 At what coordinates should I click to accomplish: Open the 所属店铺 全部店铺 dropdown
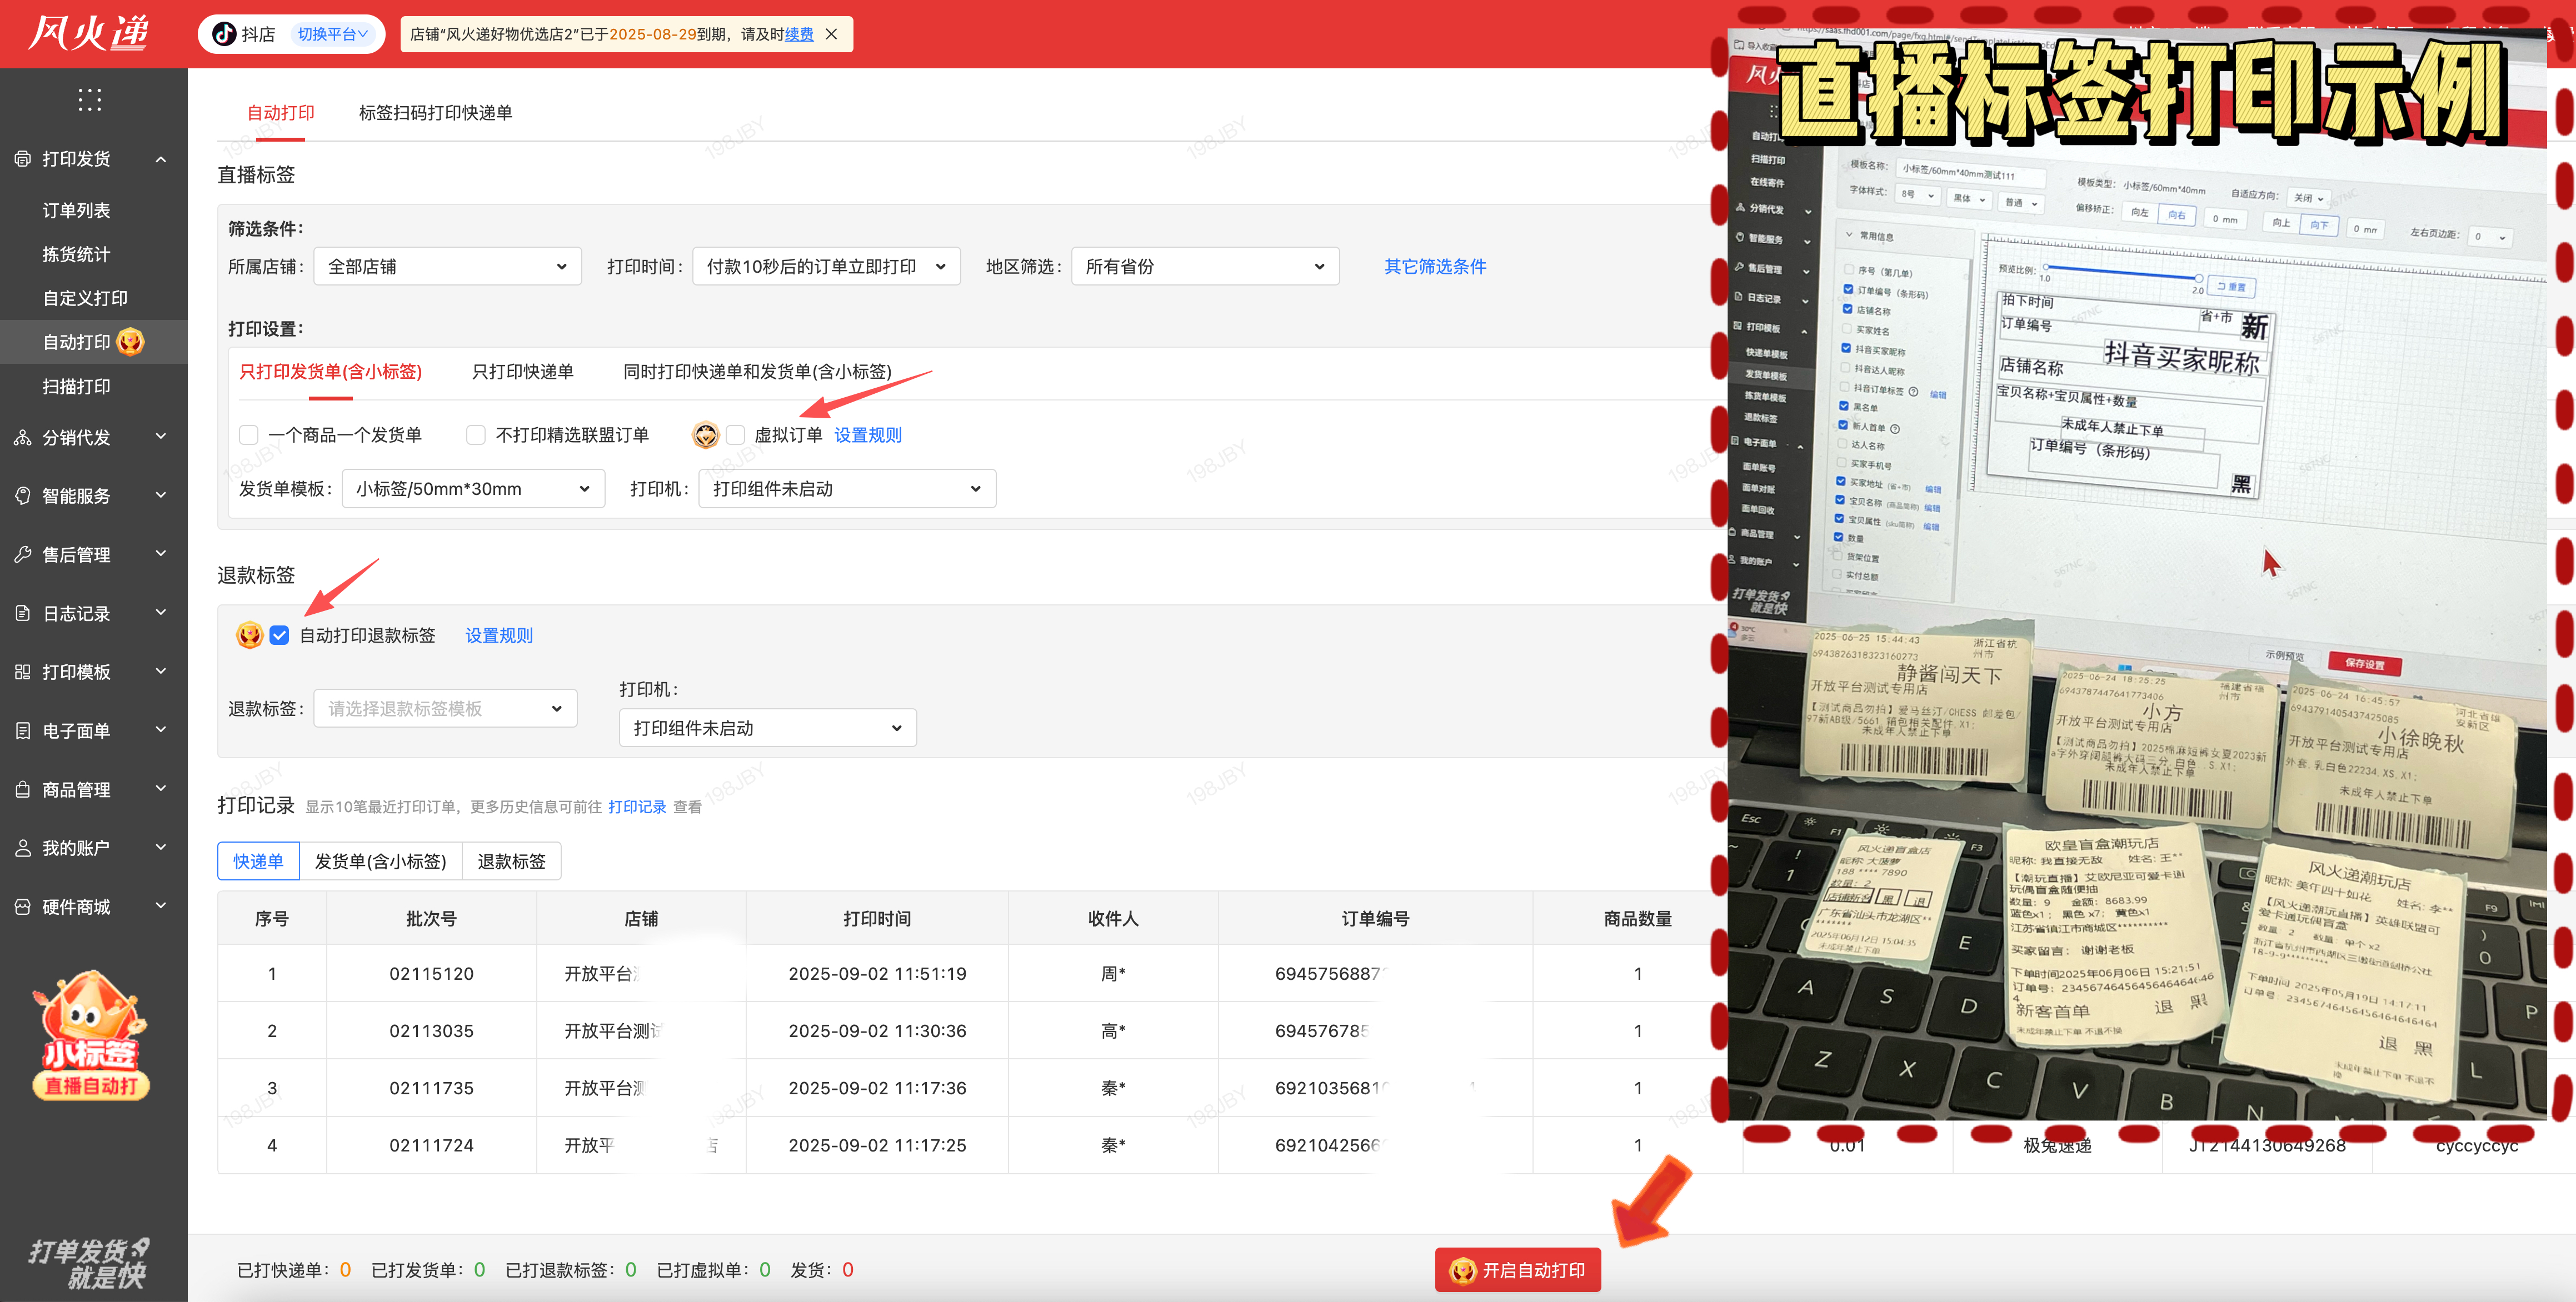[x=447, y=266]
